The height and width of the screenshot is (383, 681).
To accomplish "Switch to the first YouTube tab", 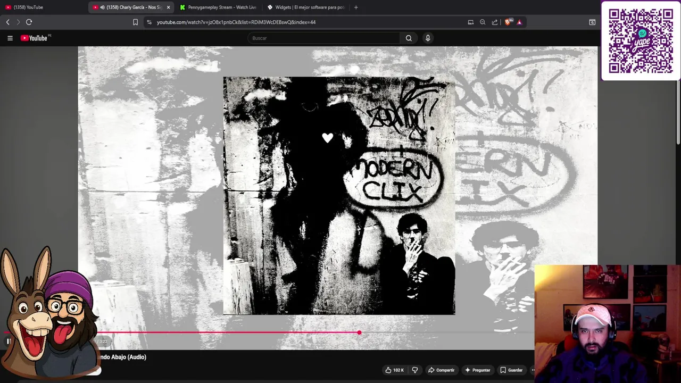I will [44, 7].
